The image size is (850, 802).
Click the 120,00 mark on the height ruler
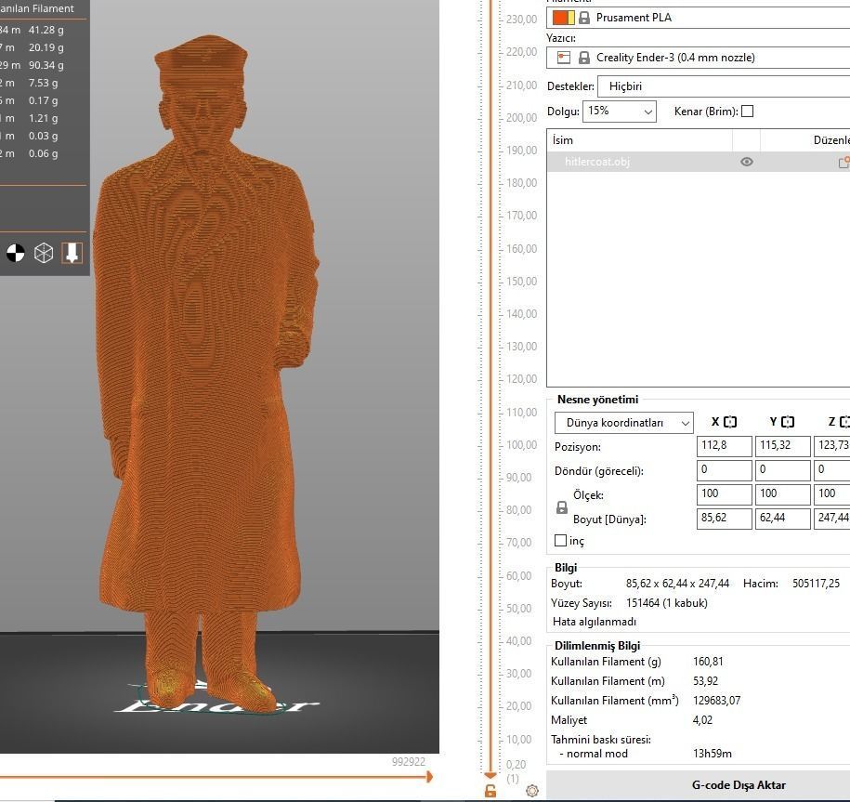pos(521,379)
